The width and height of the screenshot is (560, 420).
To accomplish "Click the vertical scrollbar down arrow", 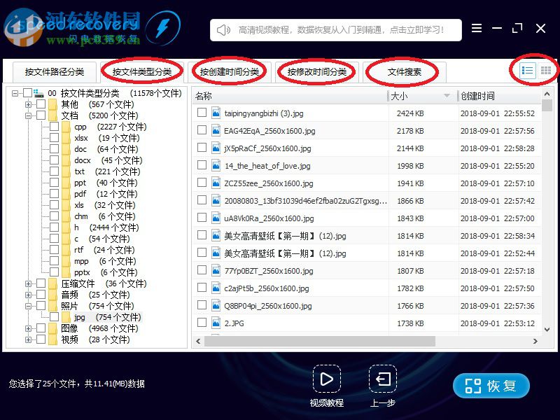I will point(547,329).
